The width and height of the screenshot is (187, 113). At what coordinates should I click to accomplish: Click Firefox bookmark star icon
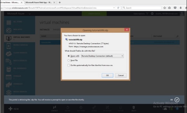165,8
